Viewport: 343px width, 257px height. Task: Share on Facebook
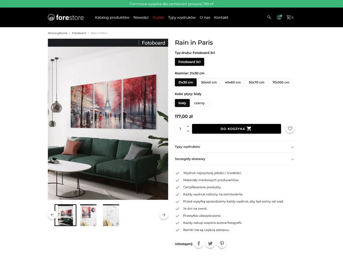click(199, 244)
